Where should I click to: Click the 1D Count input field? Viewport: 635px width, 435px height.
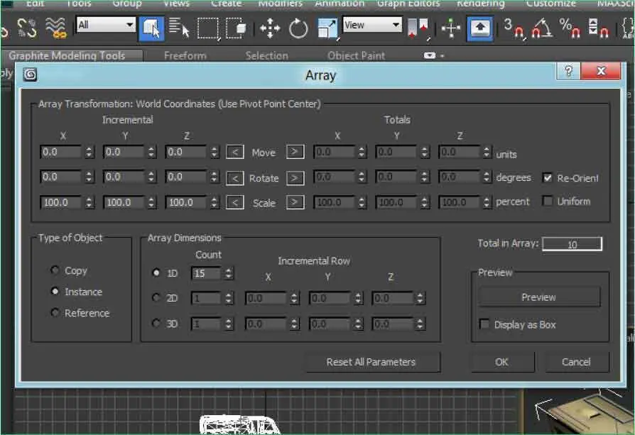tap(206, 273)
